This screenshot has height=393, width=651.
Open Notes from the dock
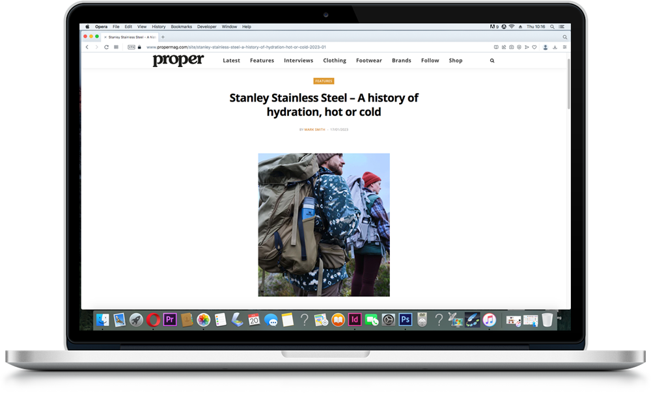coord(288,320)
